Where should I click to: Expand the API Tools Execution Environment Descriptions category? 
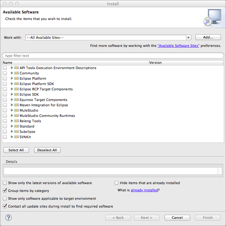12,68
